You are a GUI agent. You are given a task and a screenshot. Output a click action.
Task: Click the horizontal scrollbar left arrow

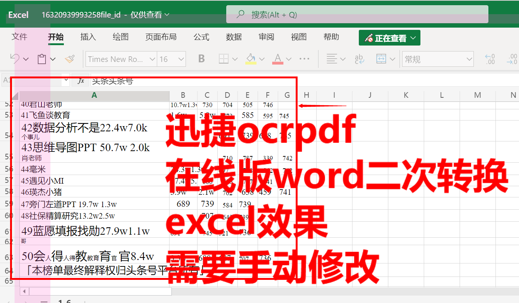click(x=24, y=291)
